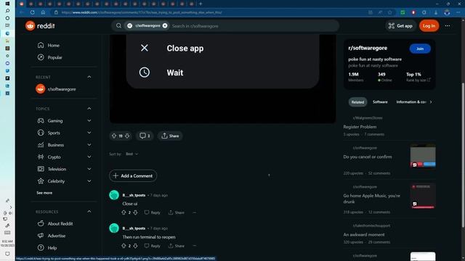Click the browser home button
Image resolution: width=465 pixels, height=261 pixels.
[43, 12]
